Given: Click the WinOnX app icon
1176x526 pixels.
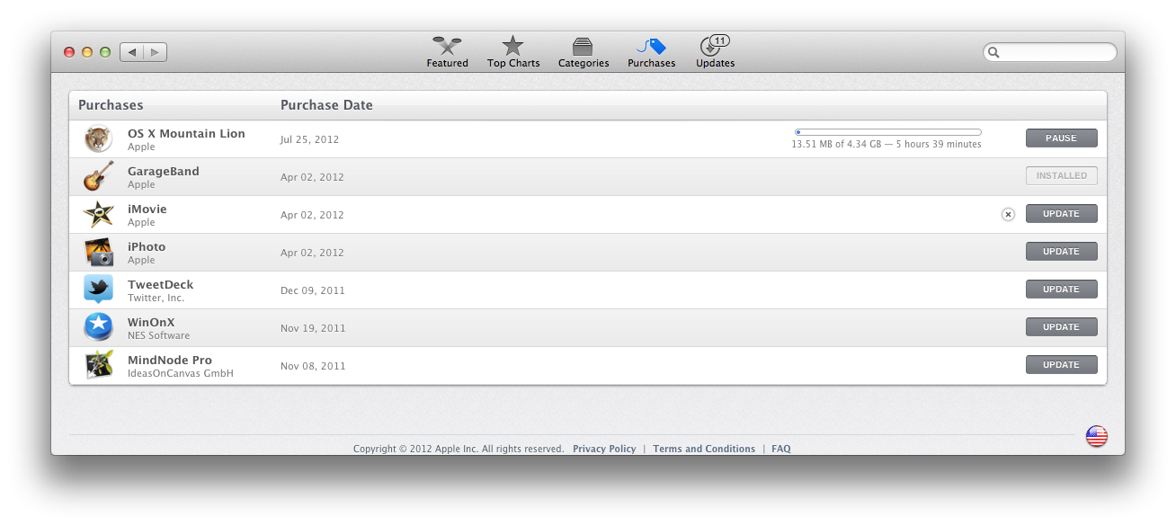Looking at the screenshot, I should click(x=98, y=328).
